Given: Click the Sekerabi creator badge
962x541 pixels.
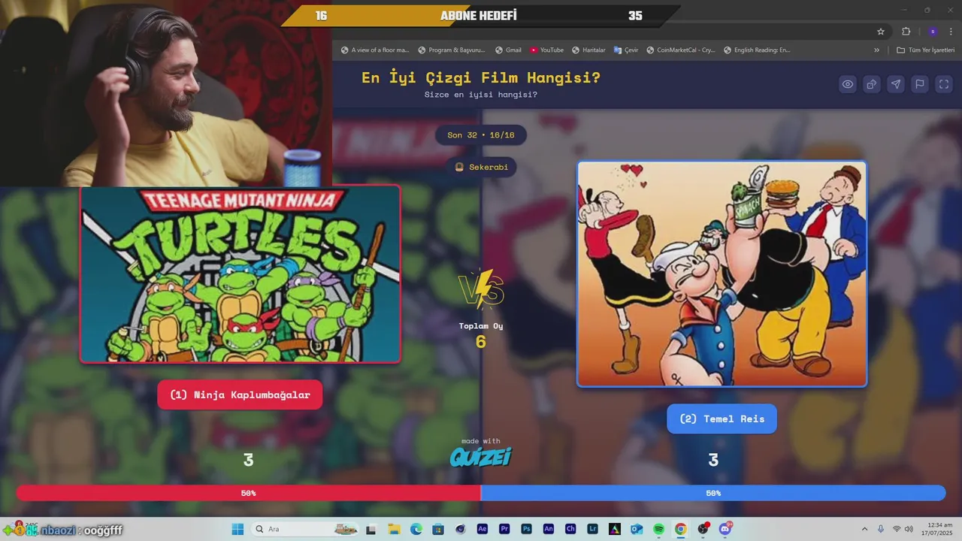Looking at the screenshot, I should [x=481, y=167].
